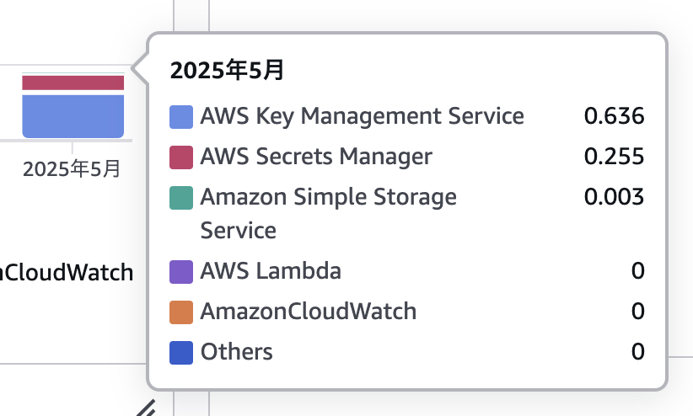Click the 0.255 cost value

614,157
